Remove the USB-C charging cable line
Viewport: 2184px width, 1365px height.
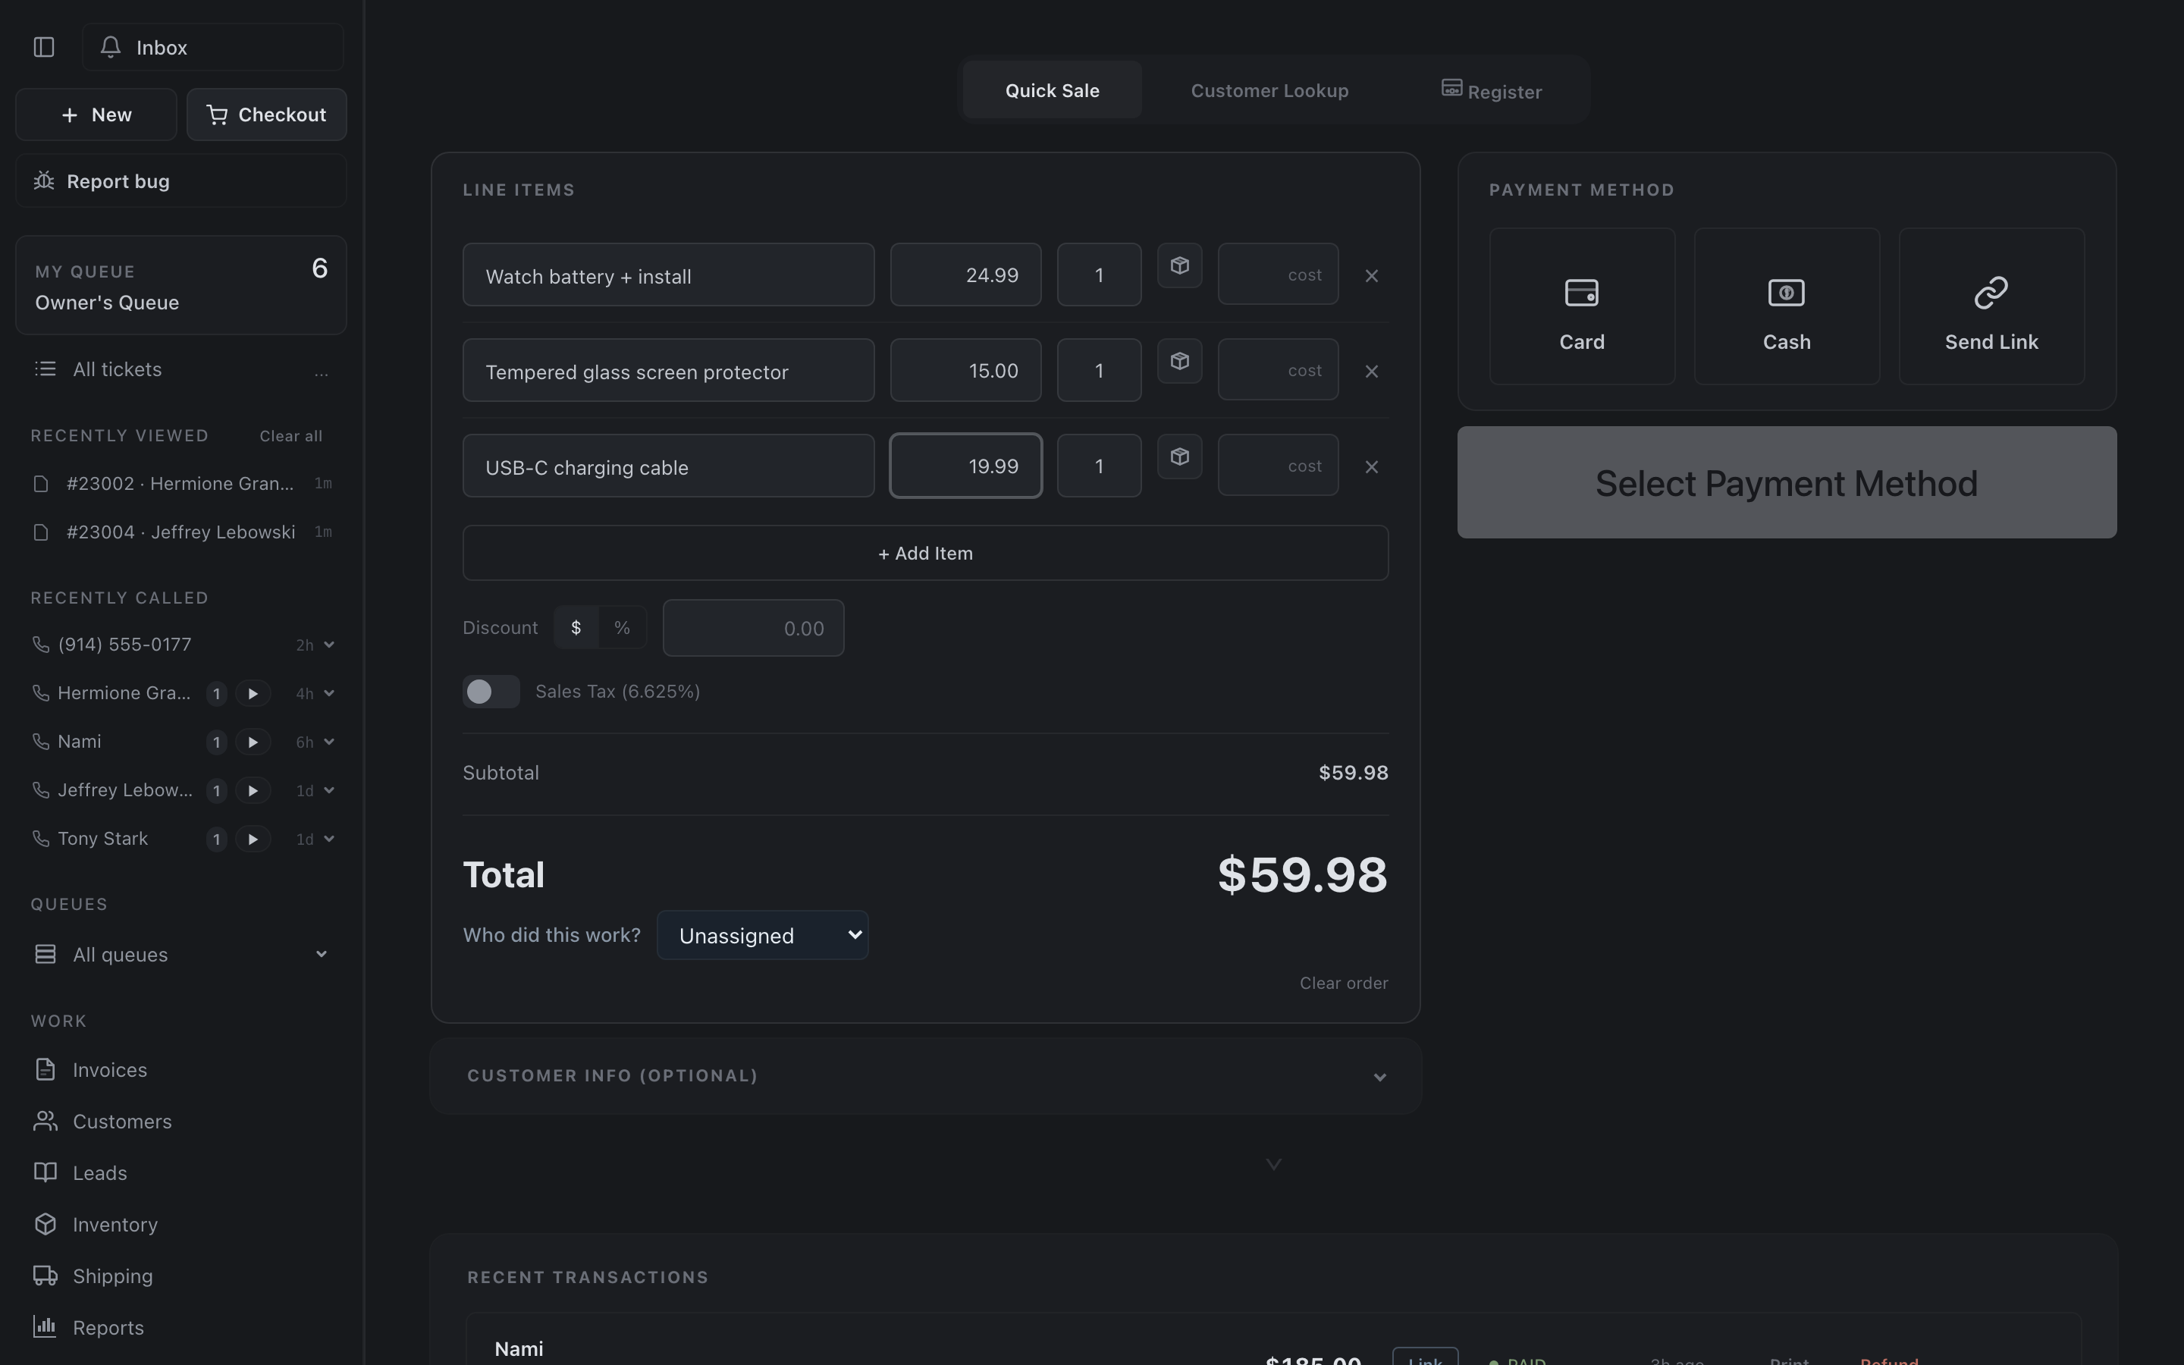point(1372,466)
